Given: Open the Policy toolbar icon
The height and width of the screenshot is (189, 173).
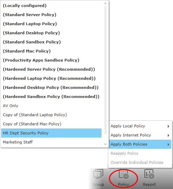Looking at the screenshot, I should coord(124,178).
